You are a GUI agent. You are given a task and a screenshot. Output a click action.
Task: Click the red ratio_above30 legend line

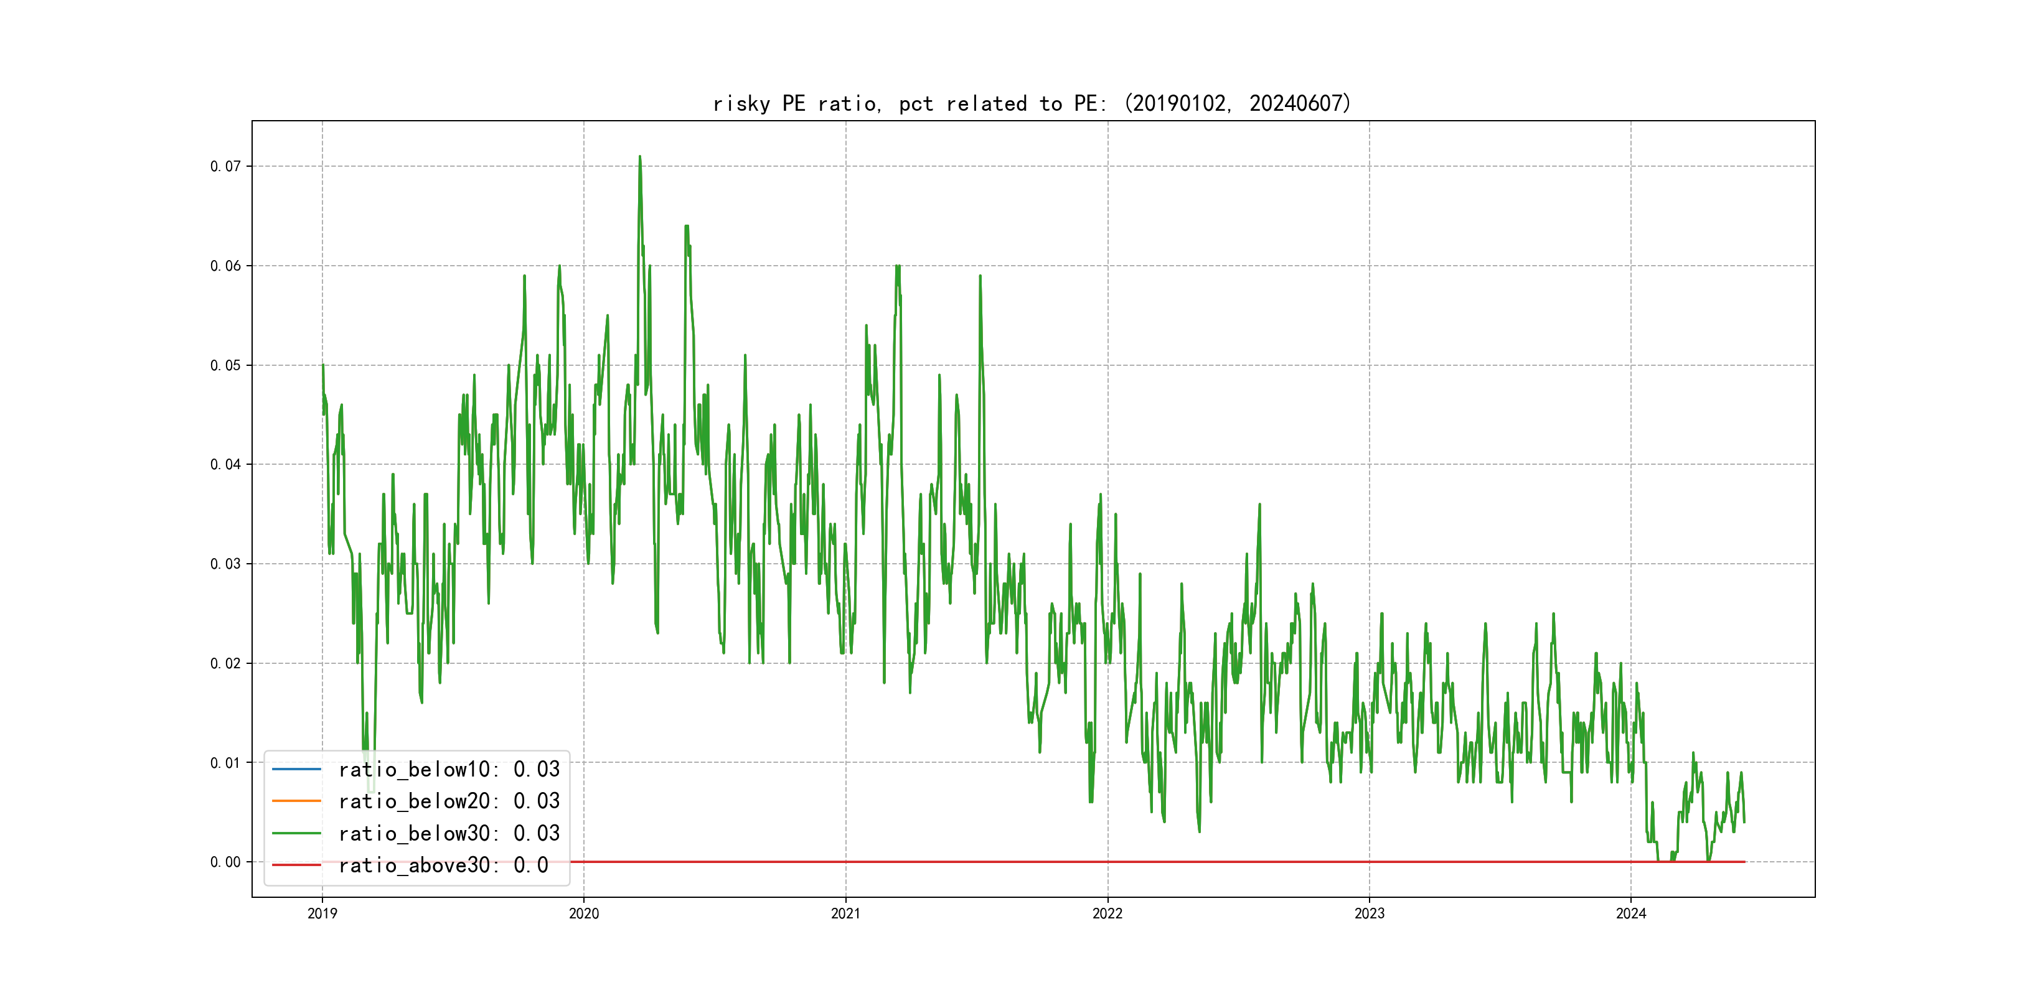point(296,866)
